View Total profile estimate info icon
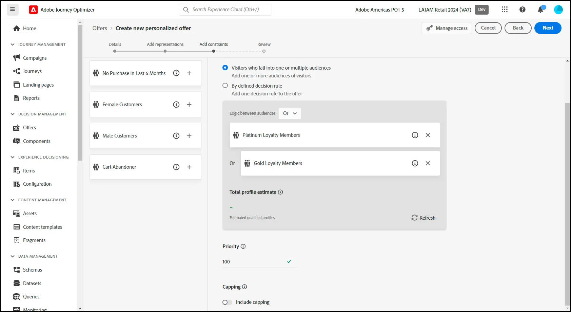571x312 pixels. click(280, 192)
